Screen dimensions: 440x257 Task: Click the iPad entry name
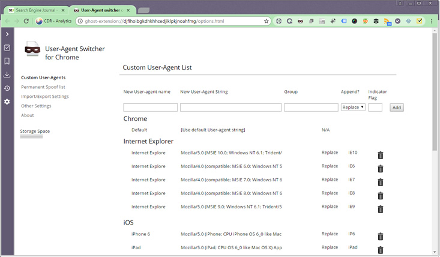tap(136, 247)
